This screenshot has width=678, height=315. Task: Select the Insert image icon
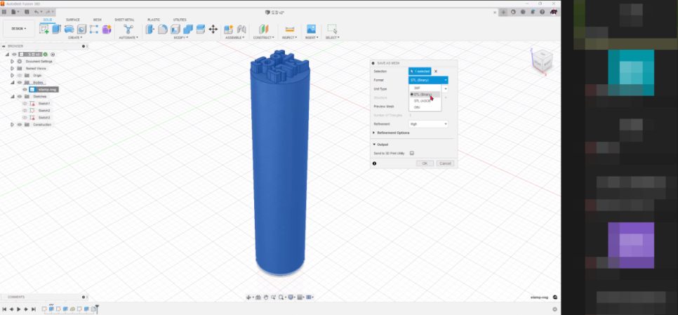[x=311, y=29]
